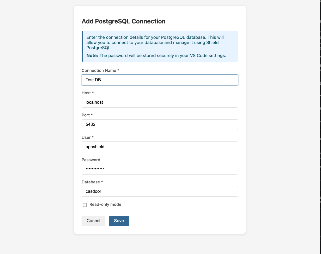Select the User input box

160,147
